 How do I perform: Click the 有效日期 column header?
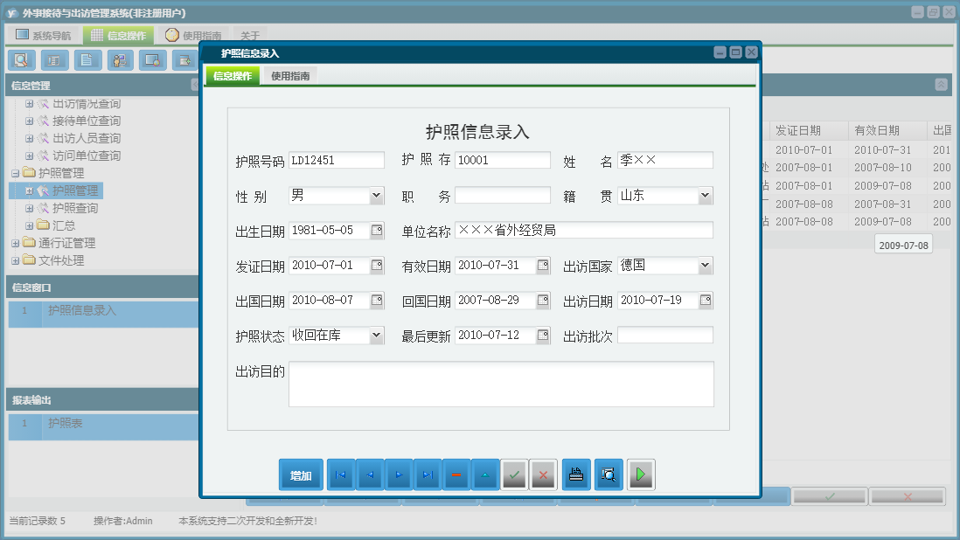click(x=887, y=130)
